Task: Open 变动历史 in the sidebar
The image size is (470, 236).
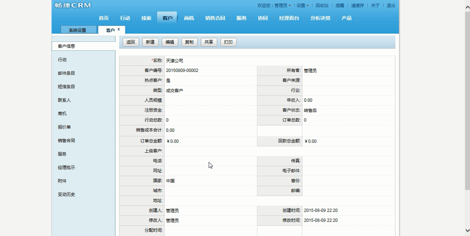Action: pyautogui.click(x=66, y=194)
